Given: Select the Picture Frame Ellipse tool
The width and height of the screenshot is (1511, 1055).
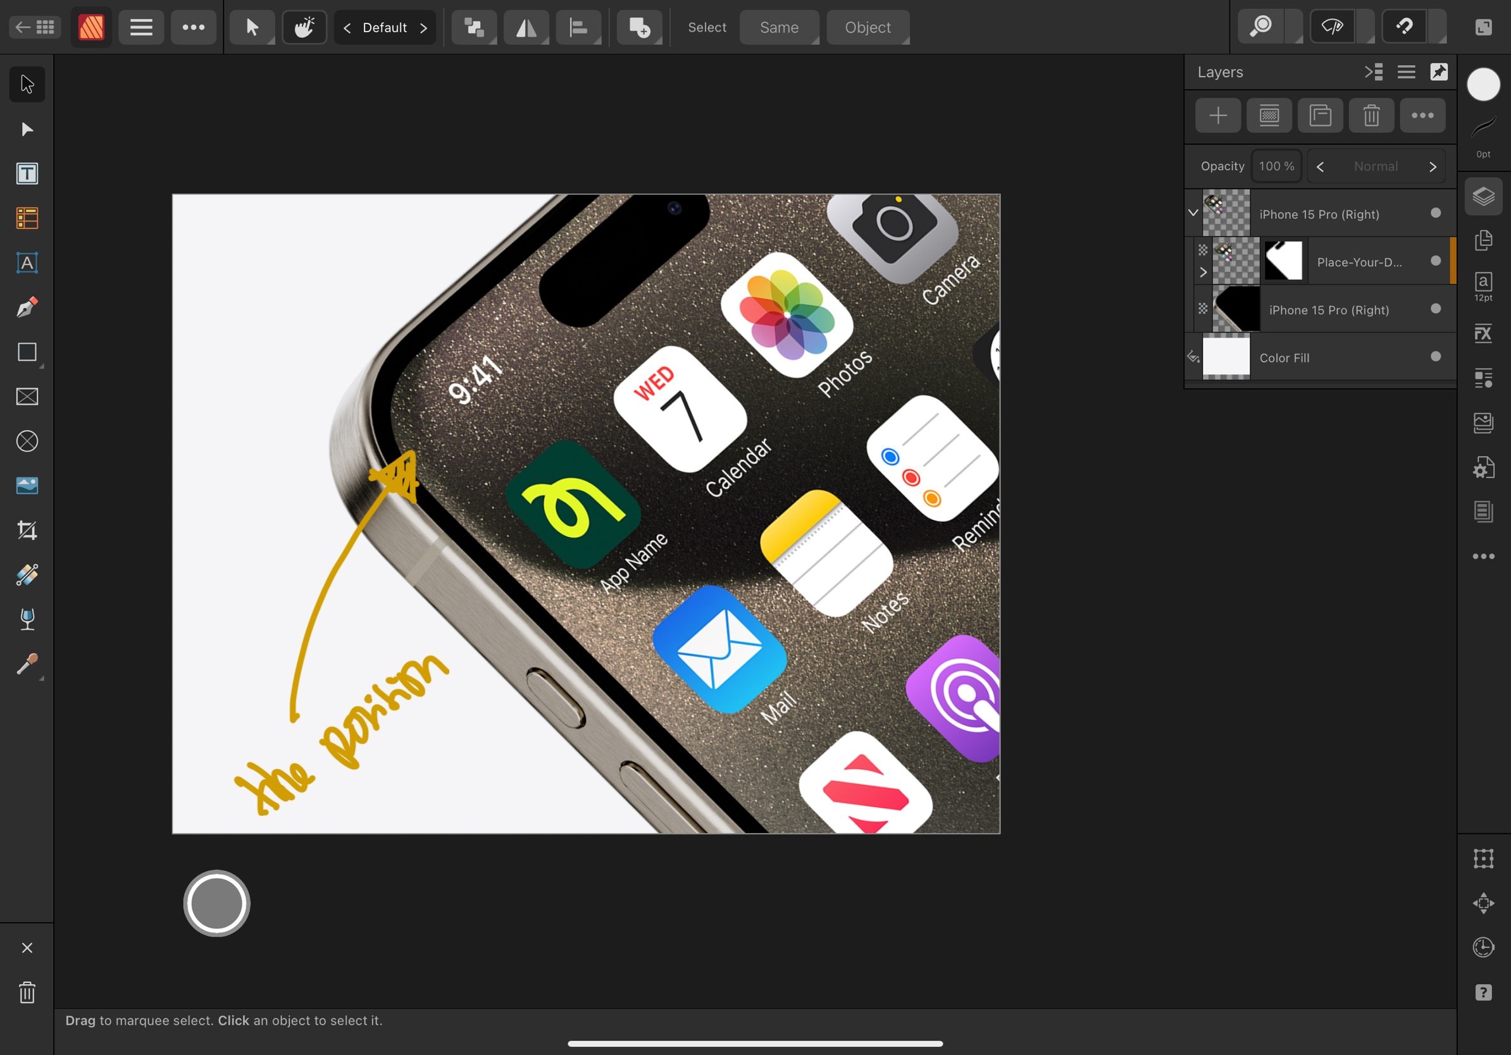Looking at the screenshot, I should 27,441.
